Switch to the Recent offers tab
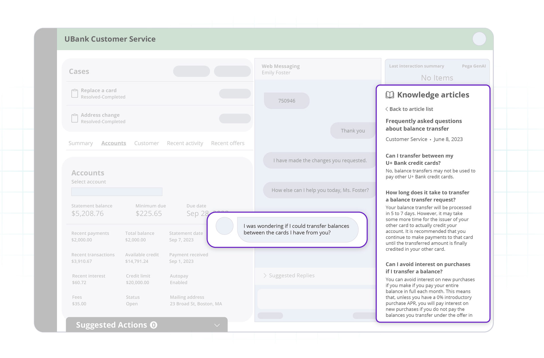Image resolution: width=544 pixels, height=358 pixels. tap(228, 143)
